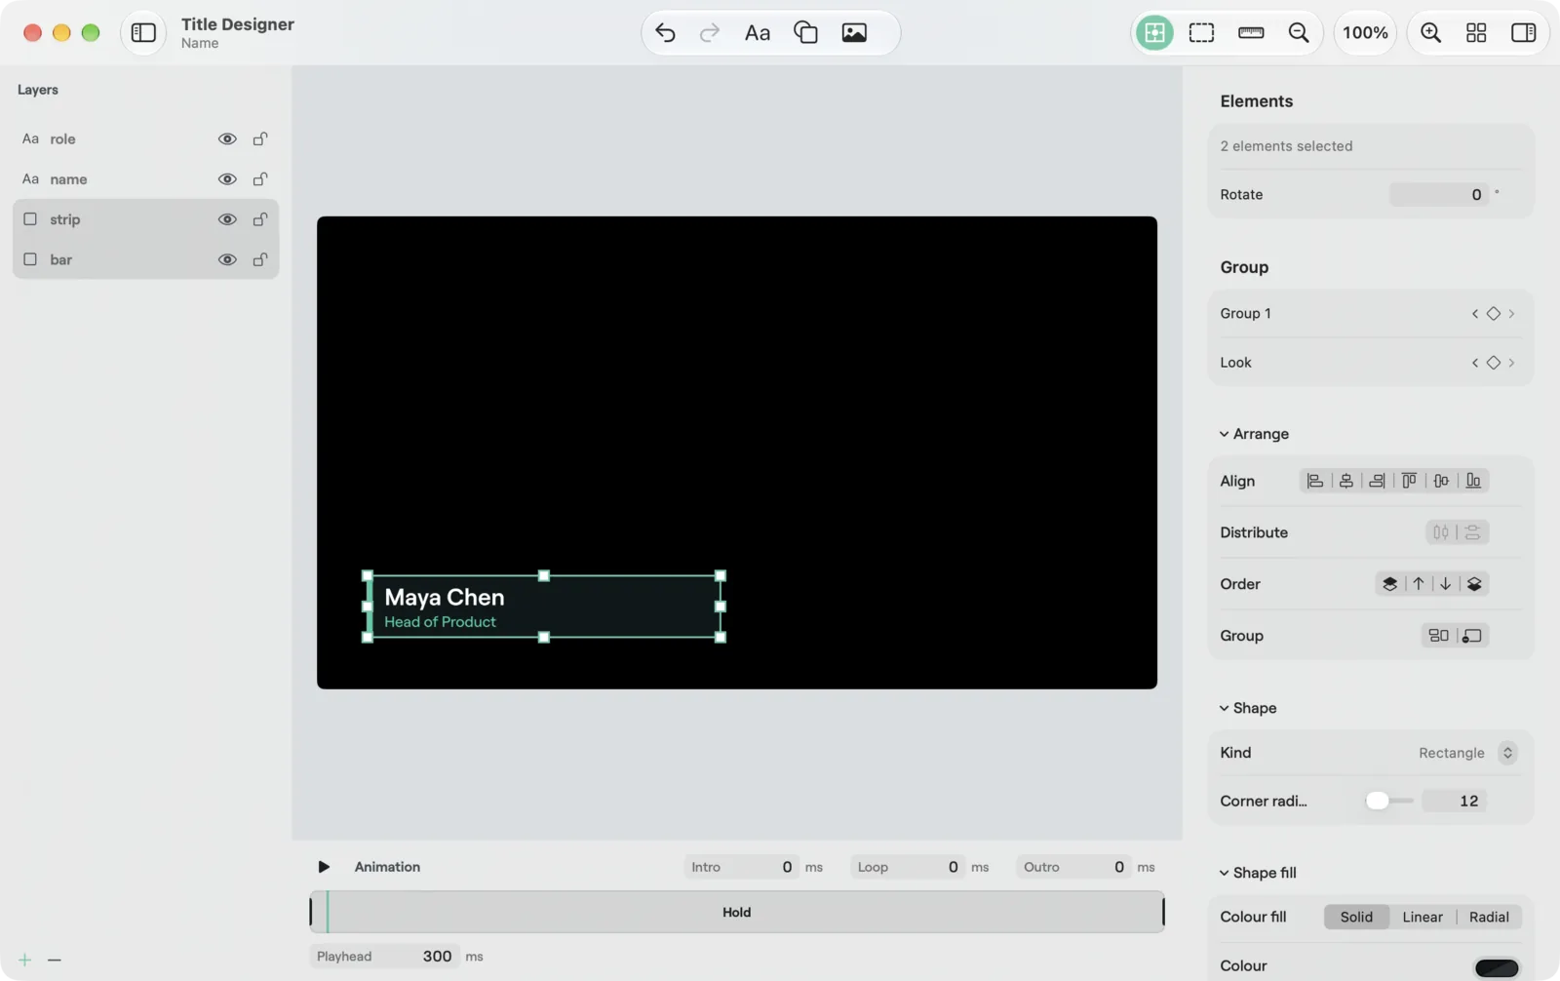Move selection forward one step
Screen dimensions: 1560x981
(x=1419, y=584)
